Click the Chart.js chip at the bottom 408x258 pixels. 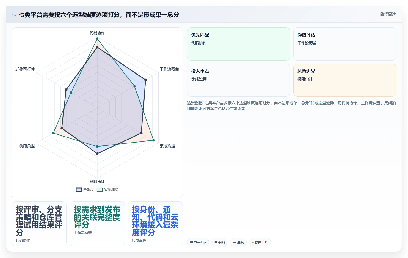[198, 242]
